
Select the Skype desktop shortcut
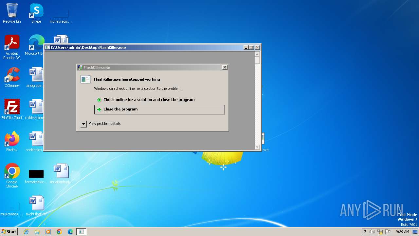36,13
